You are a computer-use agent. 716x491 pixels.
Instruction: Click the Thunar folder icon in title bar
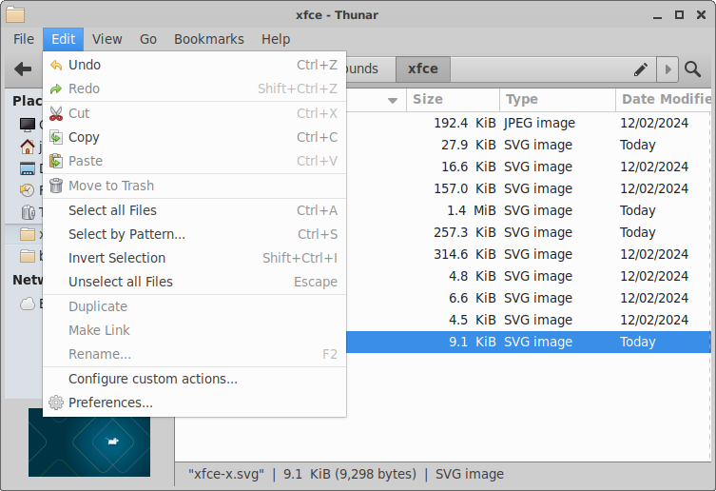(x=15, y=14)
